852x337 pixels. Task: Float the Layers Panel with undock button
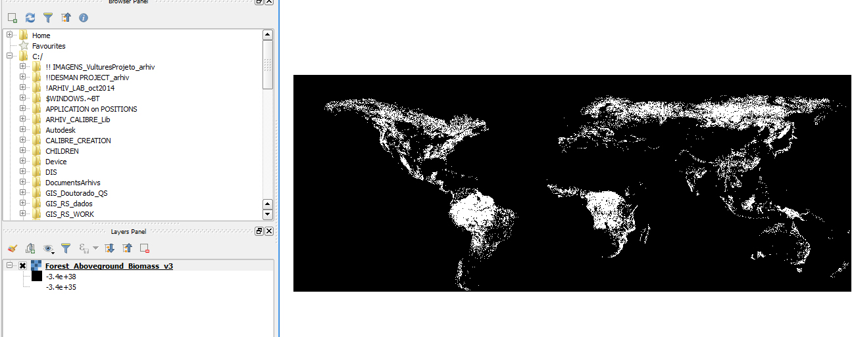coord(259,231)
